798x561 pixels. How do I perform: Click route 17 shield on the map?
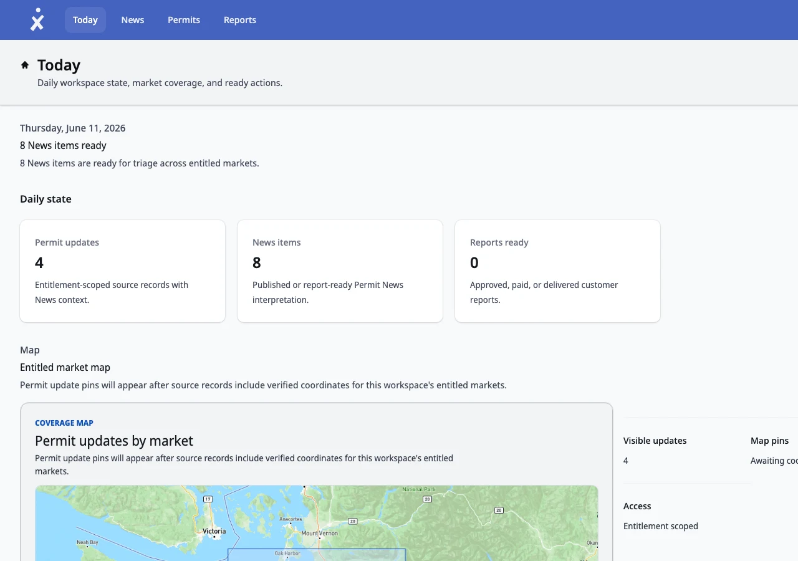click(208, 499)
